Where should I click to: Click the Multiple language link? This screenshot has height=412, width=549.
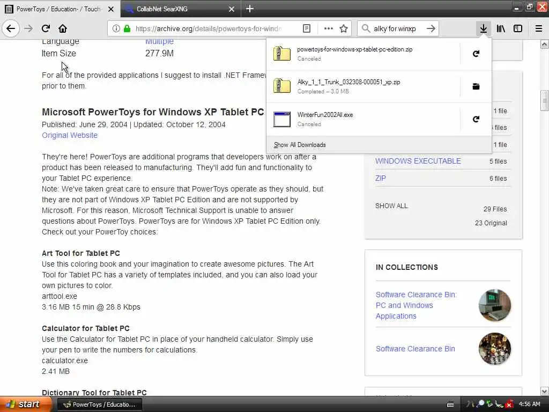[159, 41]
